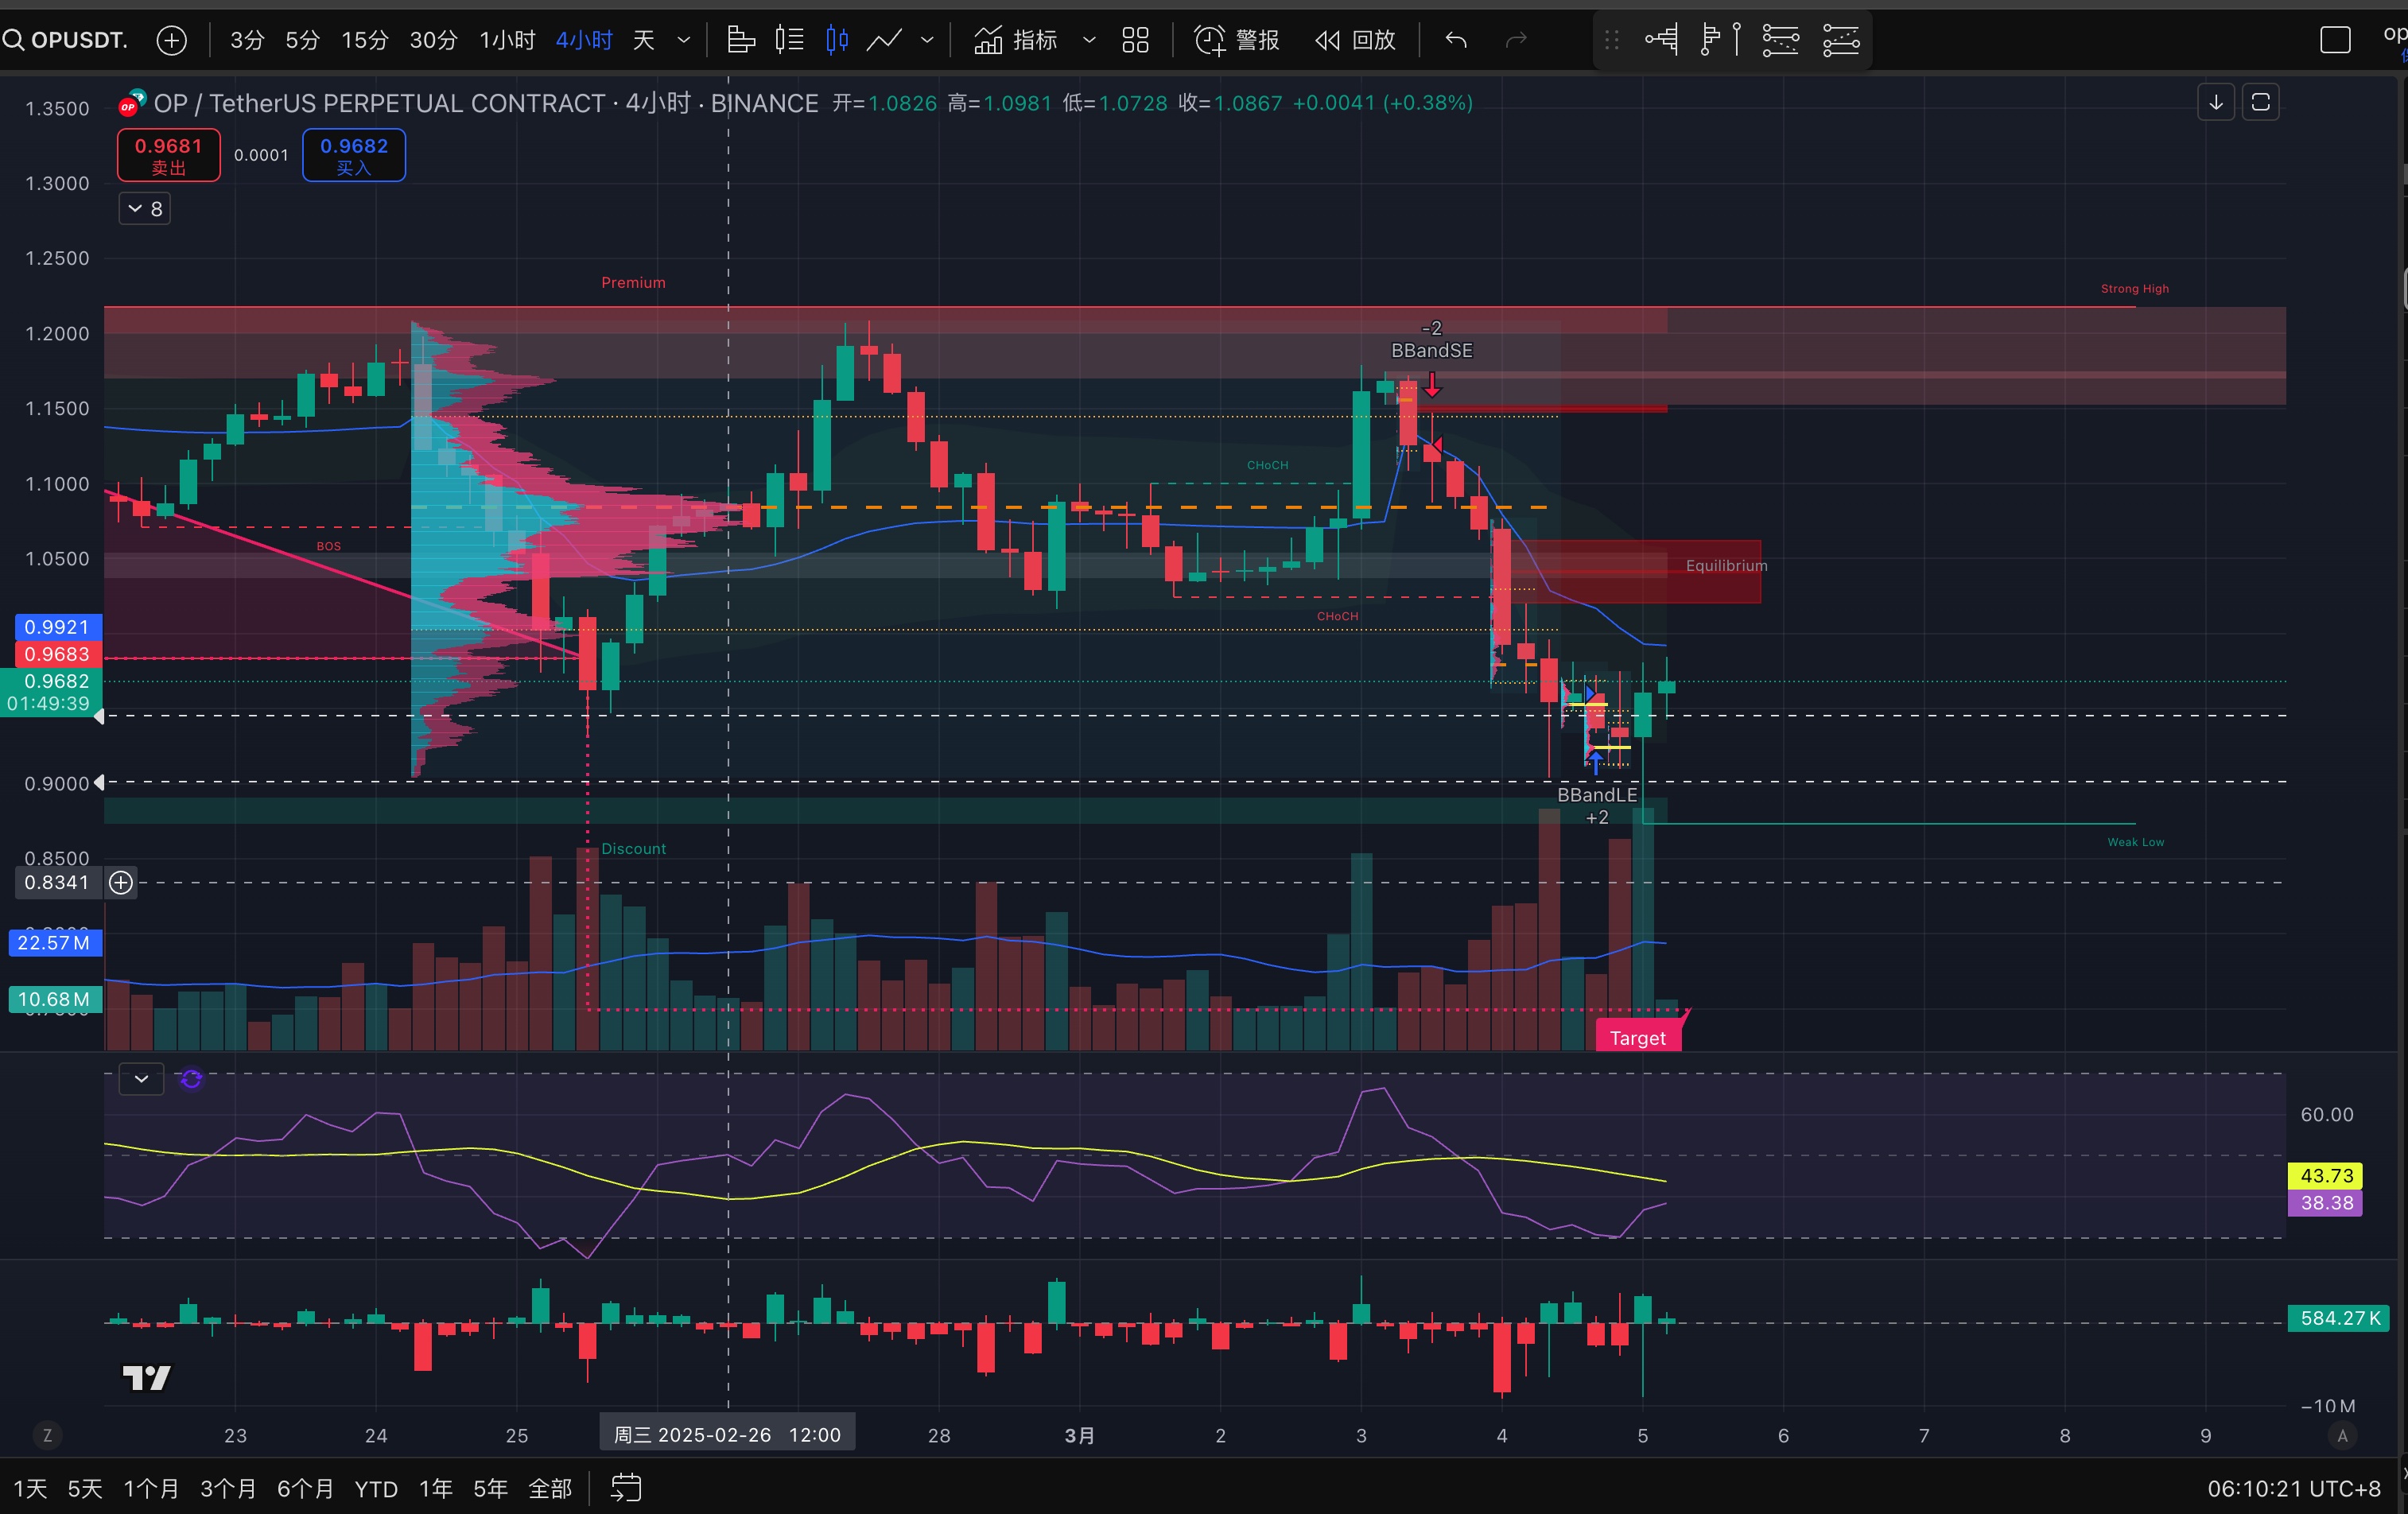Select the 3个月 date range
Viewport: 2408px width, 1514px height.
click(228, 1488)
